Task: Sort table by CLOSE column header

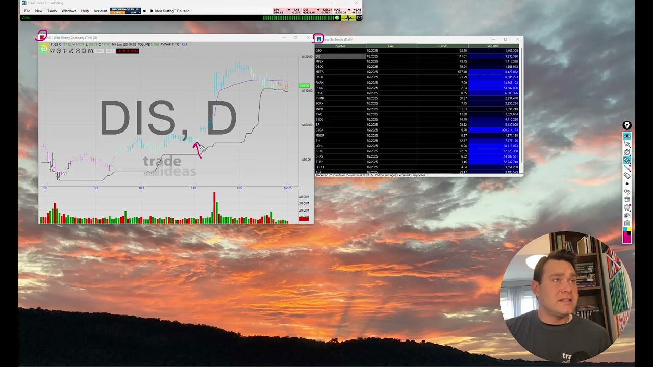Action: point(442,46)
